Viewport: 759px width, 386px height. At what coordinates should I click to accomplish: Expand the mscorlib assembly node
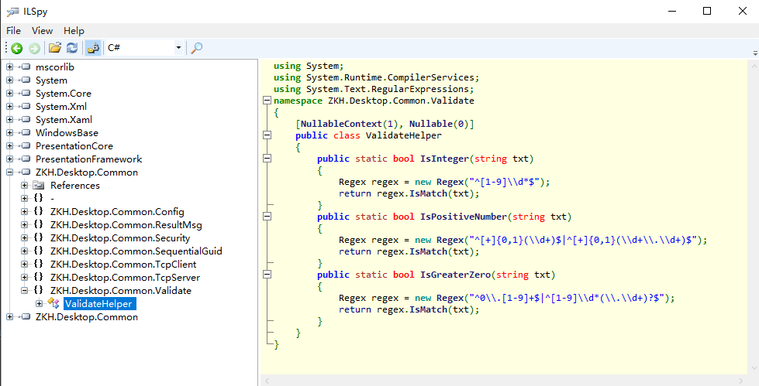click(x=9, y=67)
